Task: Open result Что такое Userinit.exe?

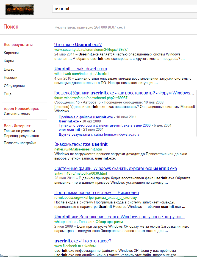Action: (x=78, y=44)
